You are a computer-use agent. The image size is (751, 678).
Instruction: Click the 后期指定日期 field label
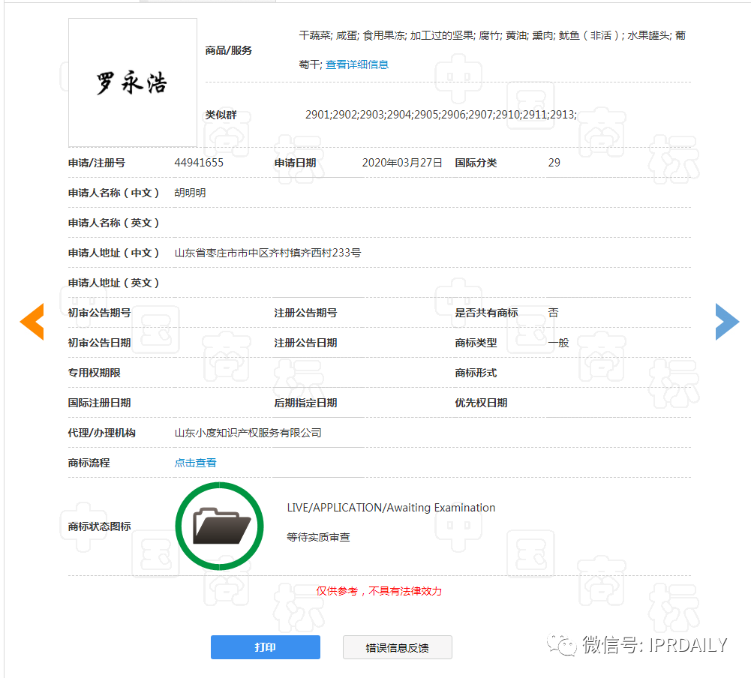click(x=305, y=403)
